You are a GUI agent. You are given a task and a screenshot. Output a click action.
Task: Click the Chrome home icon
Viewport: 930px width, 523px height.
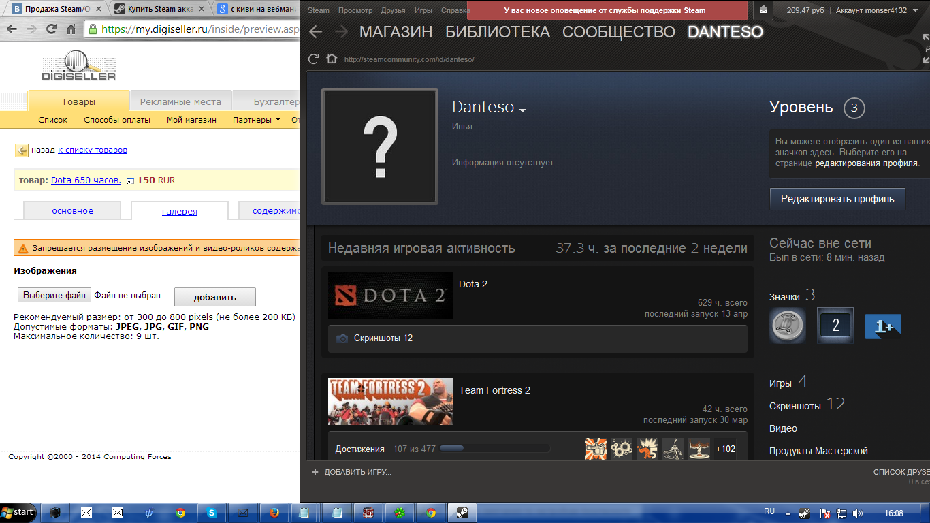[71, 29]
